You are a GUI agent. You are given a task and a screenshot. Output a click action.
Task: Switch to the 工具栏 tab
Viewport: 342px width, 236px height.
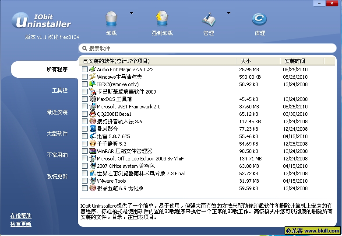60,90
